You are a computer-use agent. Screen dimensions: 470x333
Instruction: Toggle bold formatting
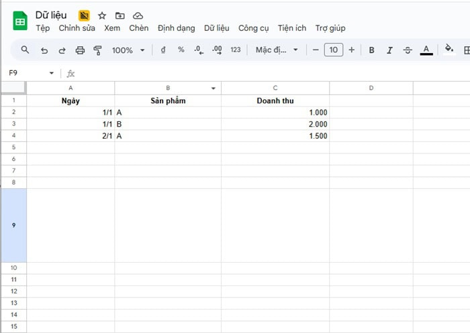point(371,50)
